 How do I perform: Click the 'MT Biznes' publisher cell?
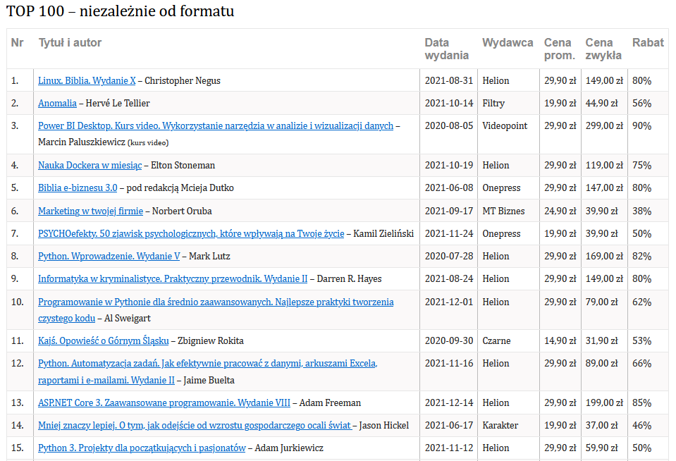tap(503, 211)
